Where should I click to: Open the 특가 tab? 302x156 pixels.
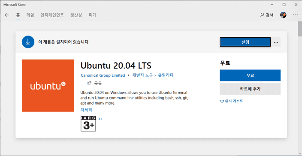coord(92,15)
